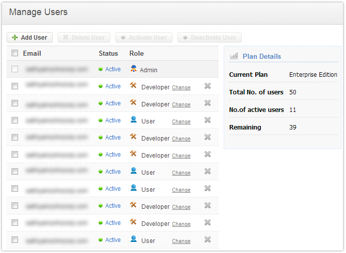The image size is (346, 253).
Task: Click Change in the fourth Developer row
Action: [x=181, y=156]
